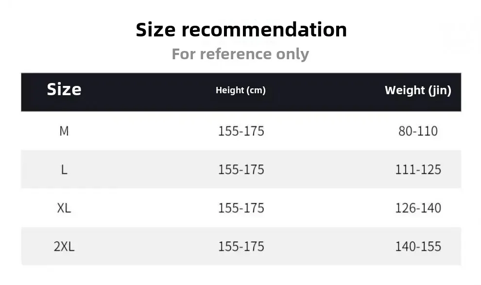Choose size L in the table
Screen dimensions: 481x285
click(x=64, y=169)
